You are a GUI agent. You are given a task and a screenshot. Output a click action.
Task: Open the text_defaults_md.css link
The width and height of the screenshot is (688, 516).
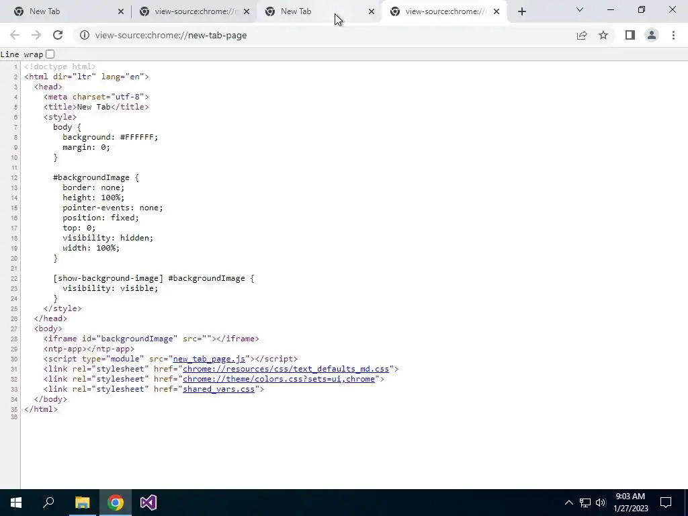coord(286,369)
